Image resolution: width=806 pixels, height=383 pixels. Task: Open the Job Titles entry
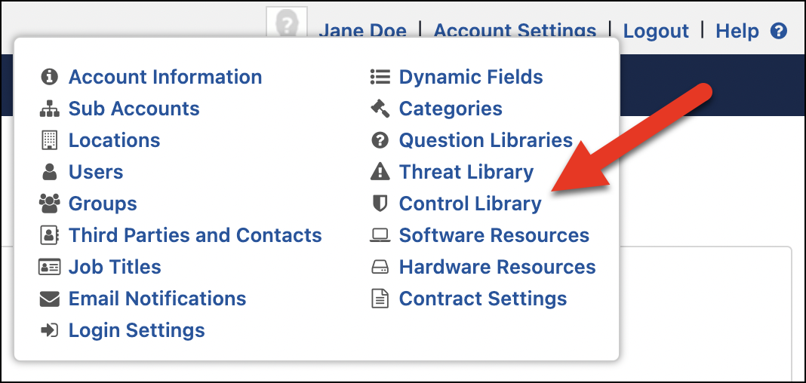pyautogui.click(x=115, y=267)
